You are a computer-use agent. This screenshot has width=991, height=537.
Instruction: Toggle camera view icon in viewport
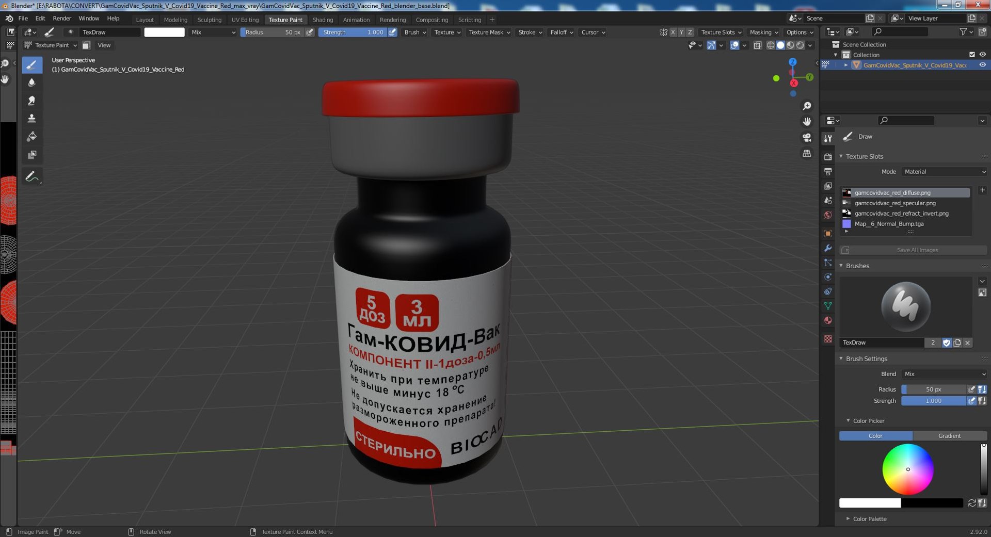(x=807, y=138)
